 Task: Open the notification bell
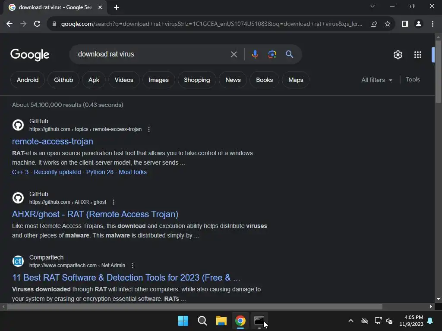click(430, 321)
